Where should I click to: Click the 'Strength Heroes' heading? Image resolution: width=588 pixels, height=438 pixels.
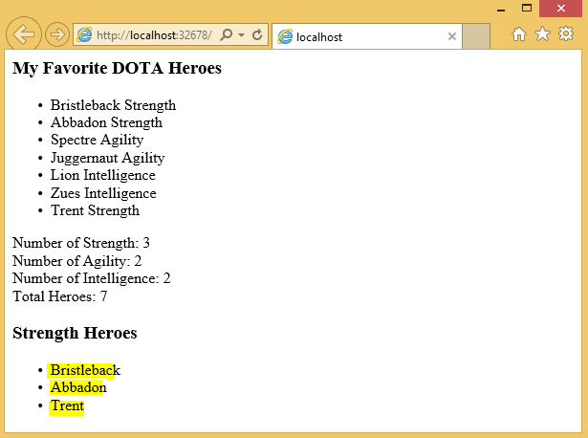[75, 333]
